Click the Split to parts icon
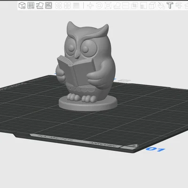Image resolution: width=188 pixels, height=188 pixels. 67,6
